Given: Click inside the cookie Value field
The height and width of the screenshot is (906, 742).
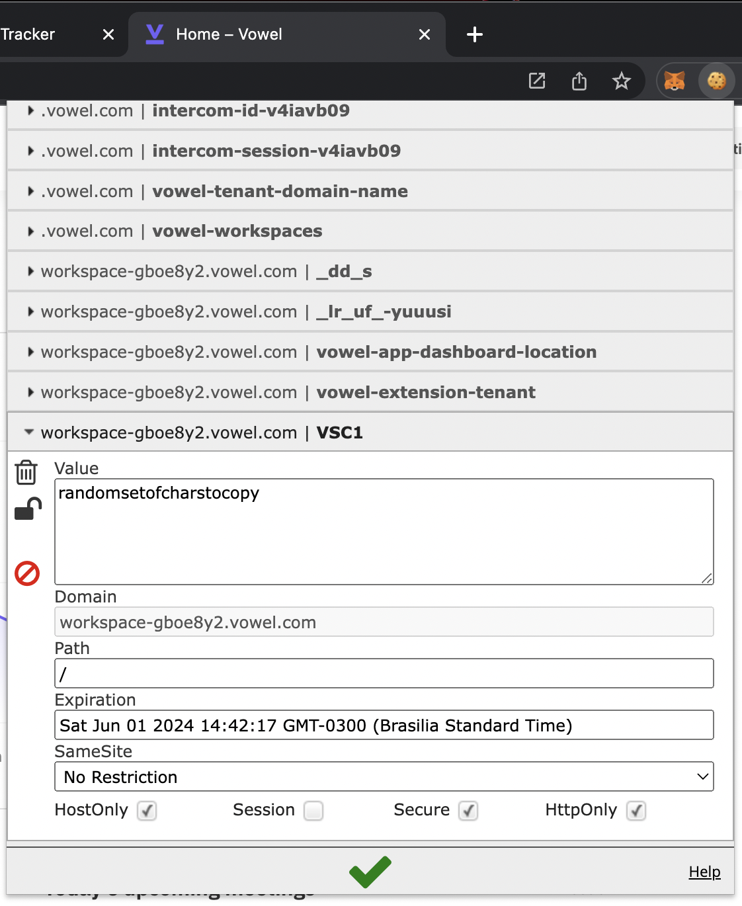Looking at the screenshot, I should pyautogui.click(x=384, y=529).
